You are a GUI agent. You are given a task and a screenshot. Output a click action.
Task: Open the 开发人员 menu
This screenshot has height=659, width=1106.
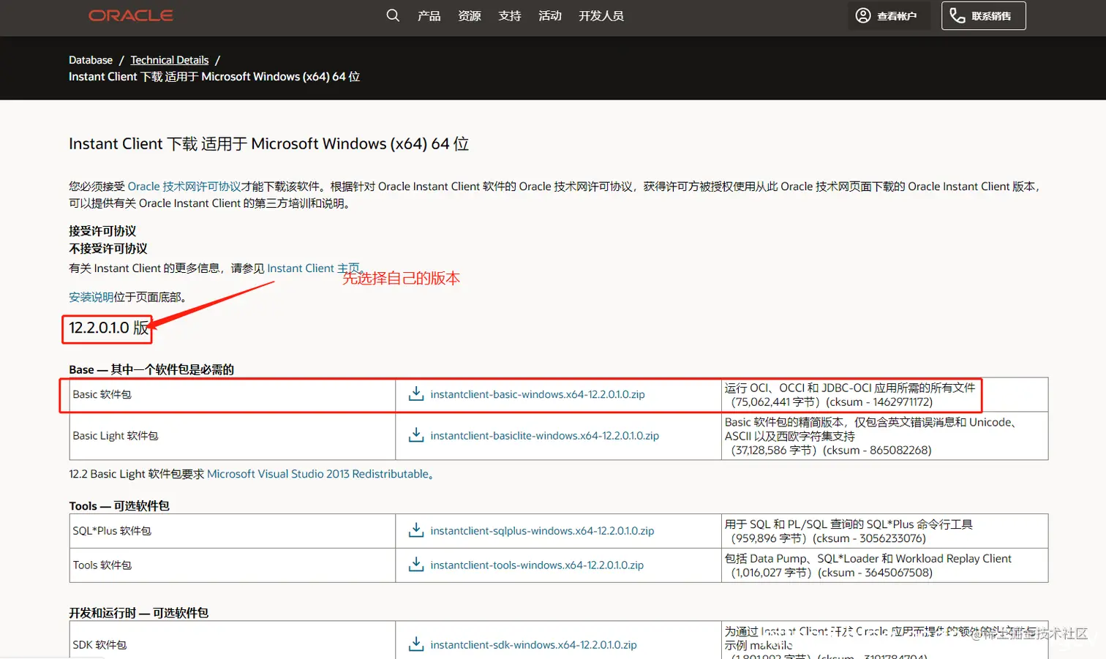[x=601, y=15]
